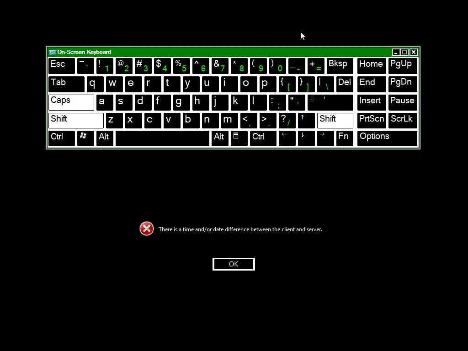The width and height of the screenshot is (468, 351).
Task: Toggle the Caps lock key
Action: coord(71,102)
